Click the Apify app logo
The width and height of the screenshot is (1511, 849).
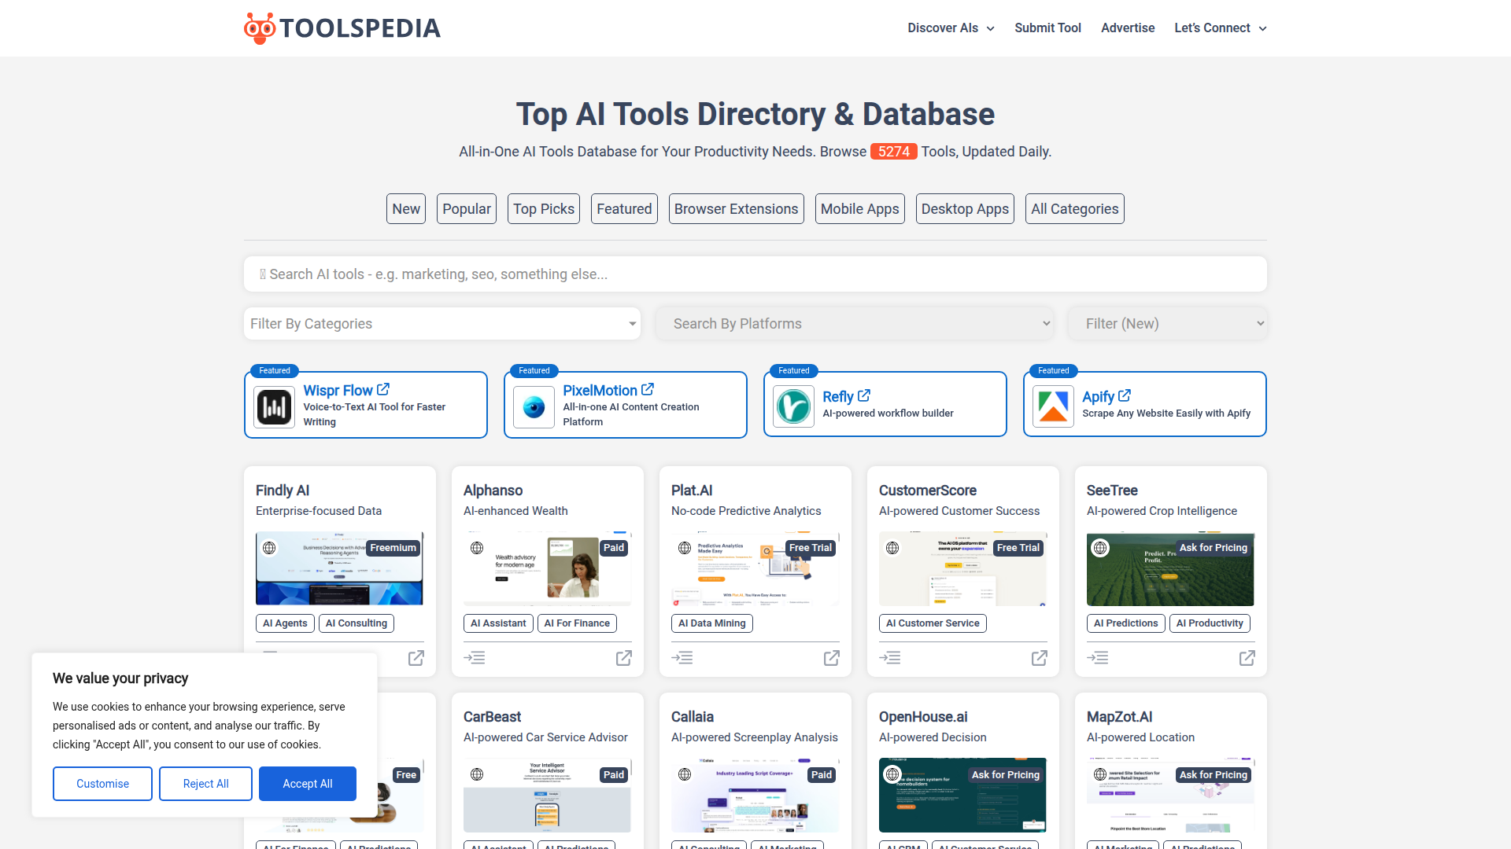point(1054,406)
